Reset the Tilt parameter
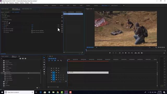This screenshot has width=167, height=94. pyautogui.click(x=62, y=27)
